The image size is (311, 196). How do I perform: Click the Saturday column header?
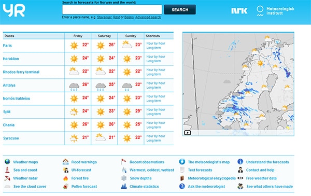coord(104,36)
